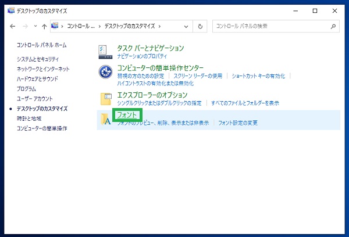Select コントロール... breadcrumb in address bar
349x237 pixels.
[x=81, y=26]
